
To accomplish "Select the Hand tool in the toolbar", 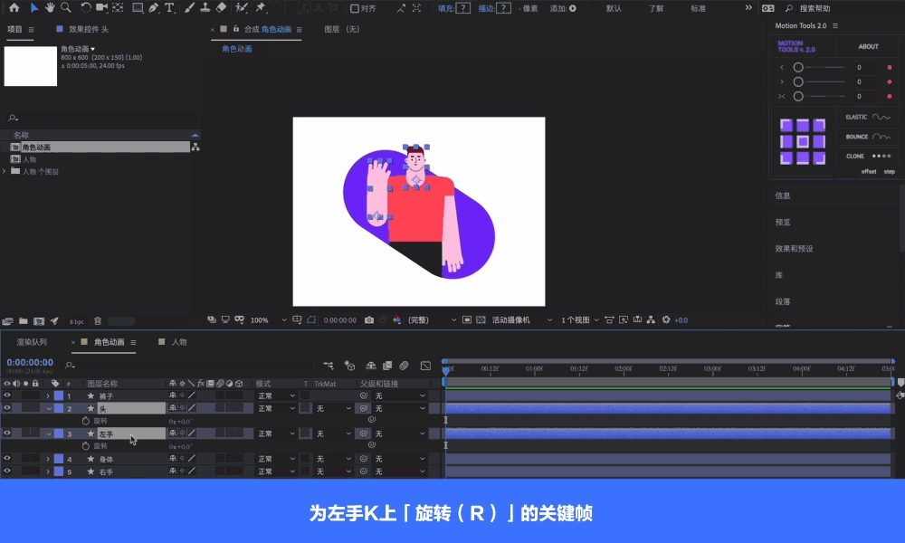I will point(50,9).
